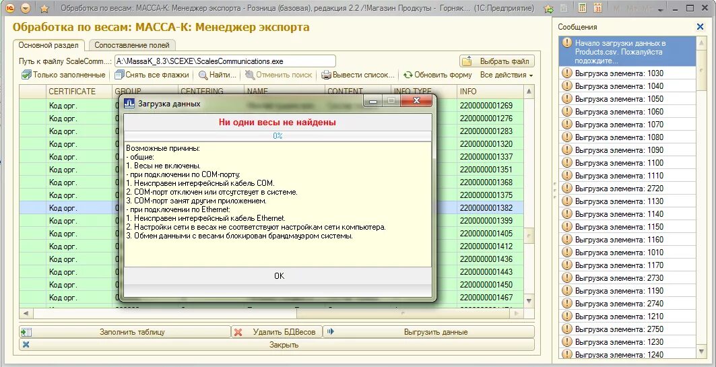Click the NAME column header
This screenshot has height=367, width=716.
pos(284,92)
